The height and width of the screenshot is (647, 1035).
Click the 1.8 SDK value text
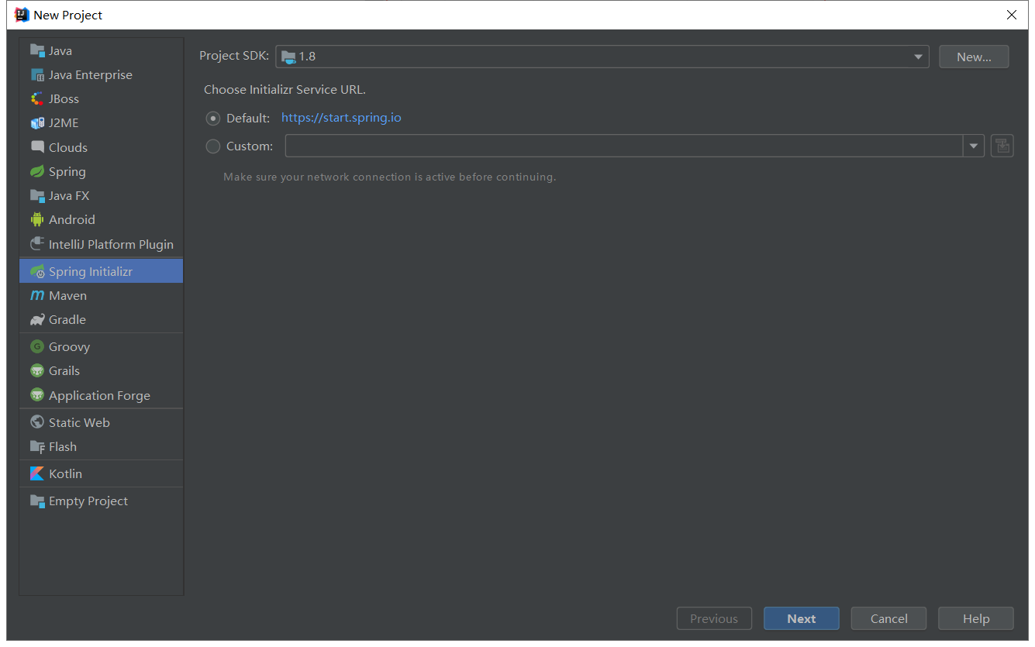tap(307, 57)
